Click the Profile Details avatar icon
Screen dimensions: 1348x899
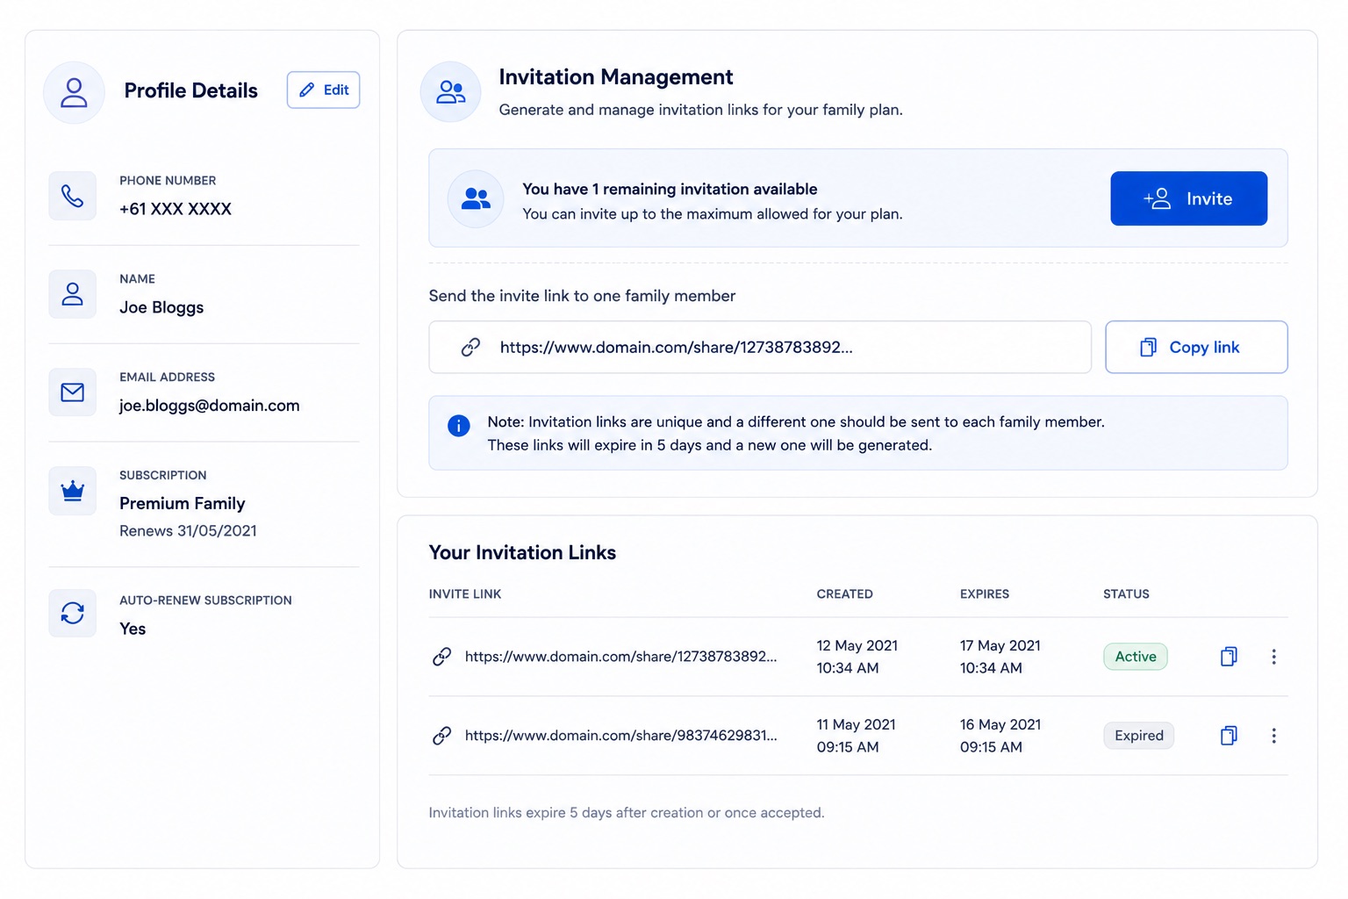pyautogui.click(x=74, y=92)
